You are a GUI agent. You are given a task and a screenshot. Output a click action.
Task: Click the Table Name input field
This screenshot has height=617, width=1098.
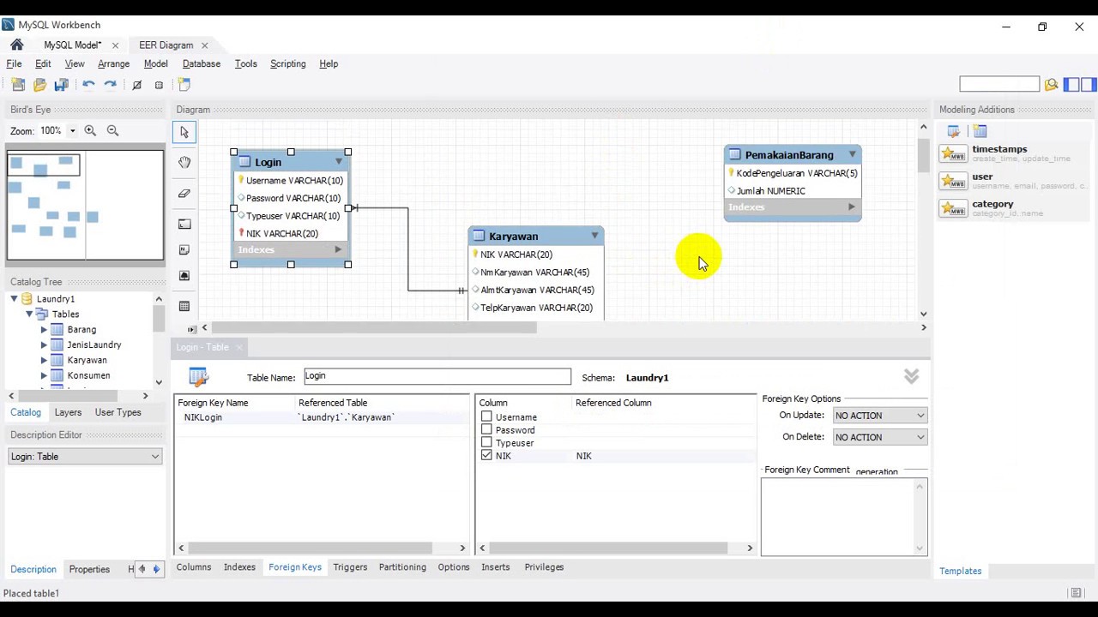coord(437,376)
